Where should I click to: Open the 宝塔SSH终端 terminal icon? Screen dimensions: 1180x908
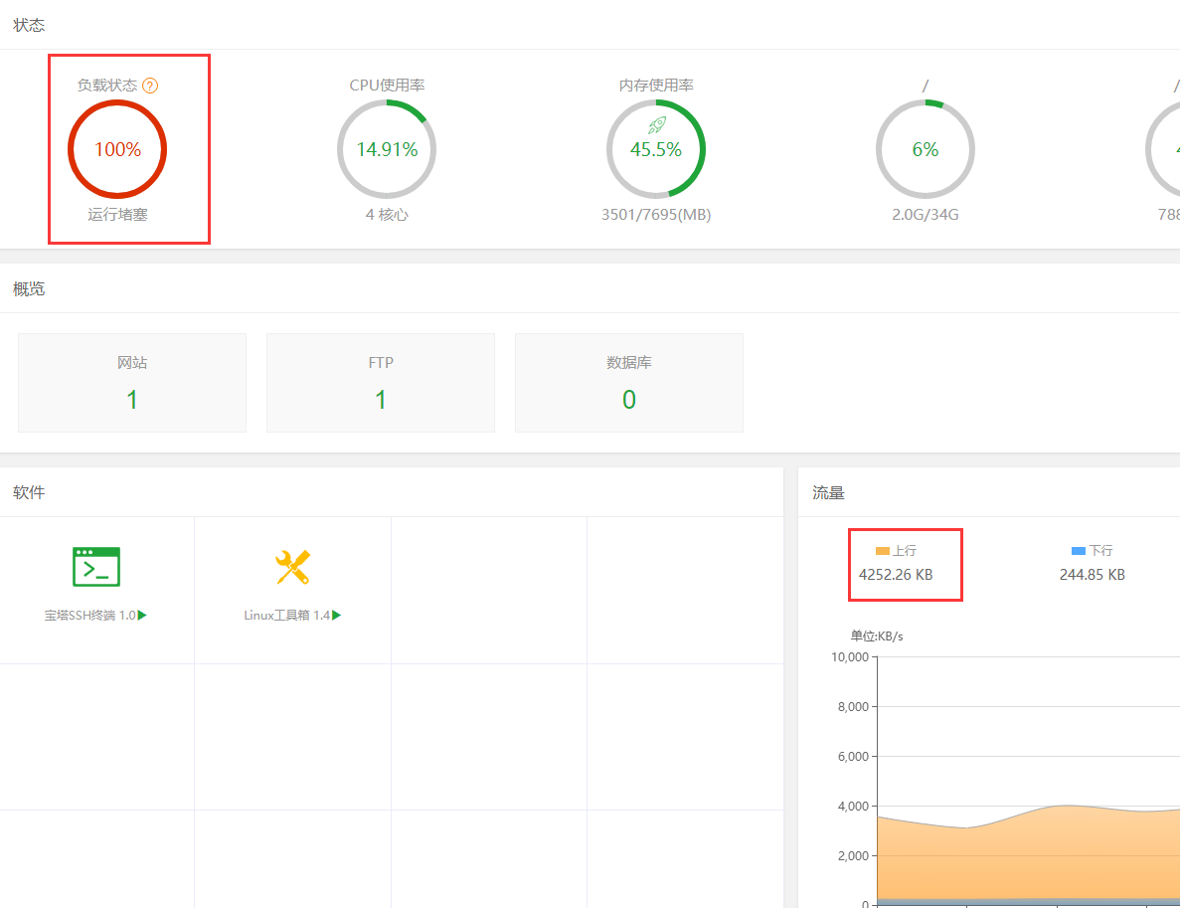(96, 567)
